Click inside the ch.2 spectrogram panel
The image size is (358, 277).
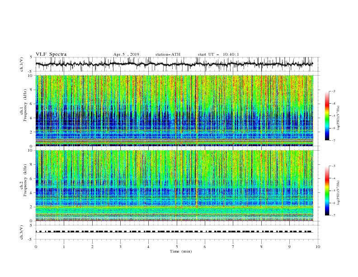pos(174,186)
